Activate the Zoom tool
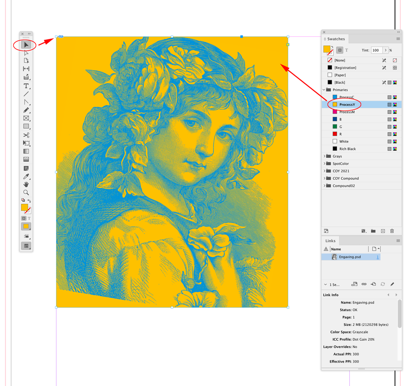This screenshot has height=386, width=418. coord(26,193)
